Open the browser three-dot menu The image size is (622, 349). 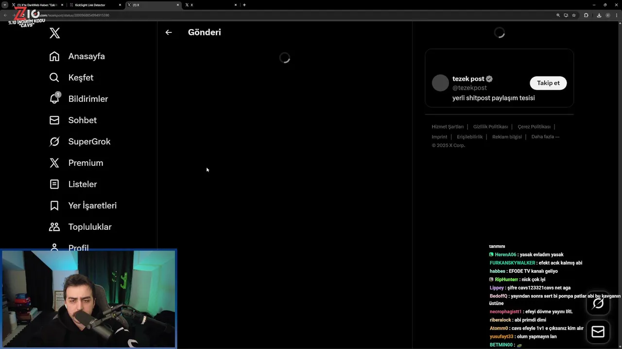pos(617,15)
